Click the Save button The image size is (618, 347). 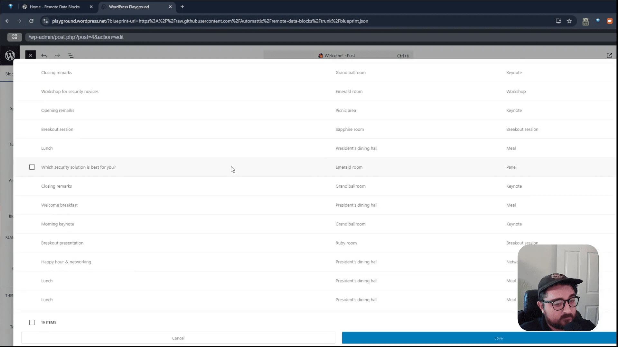(499, 338)
